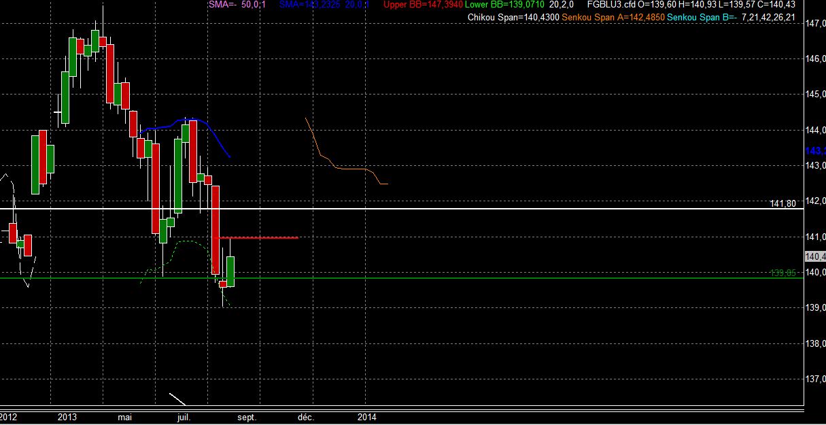The height and width of the screenshot is (425, 826).
Task: Click the déc. date axis label
Action: coord(307,417)
